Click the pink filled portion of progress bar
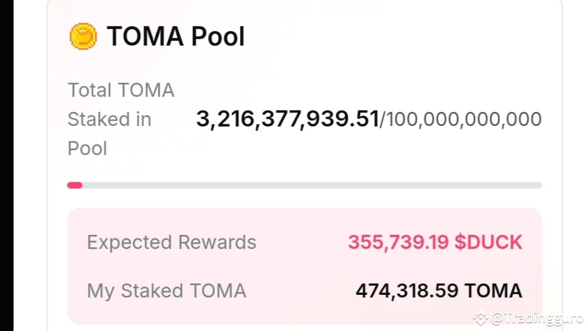 point(74,185)
